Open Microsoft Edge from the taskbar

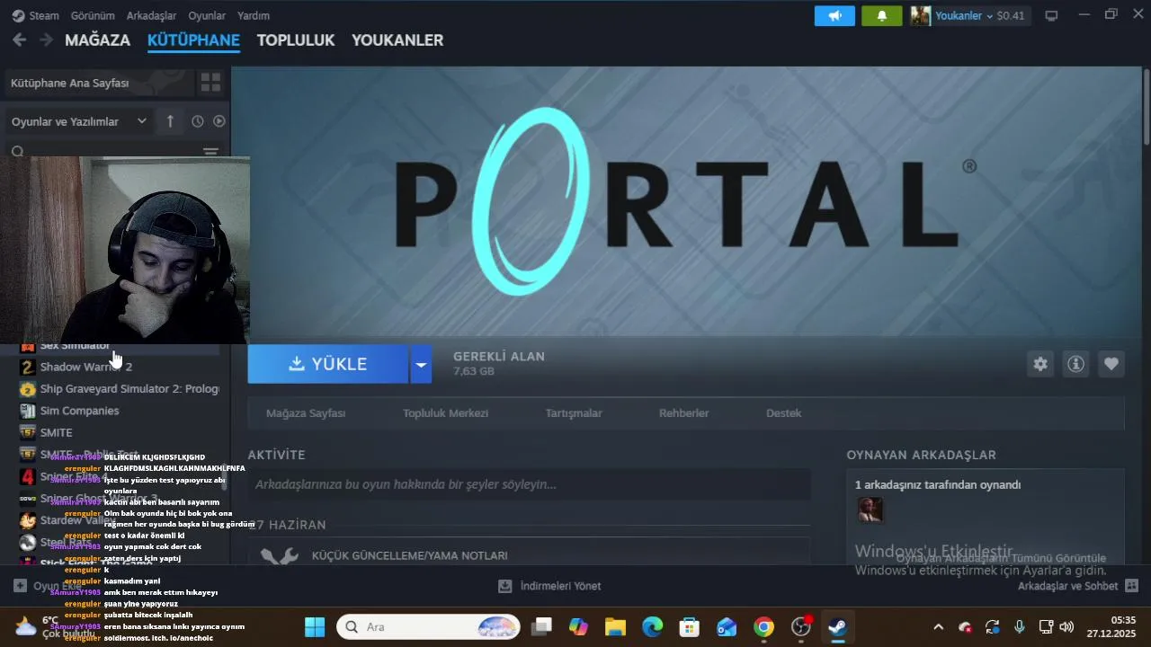652,626
